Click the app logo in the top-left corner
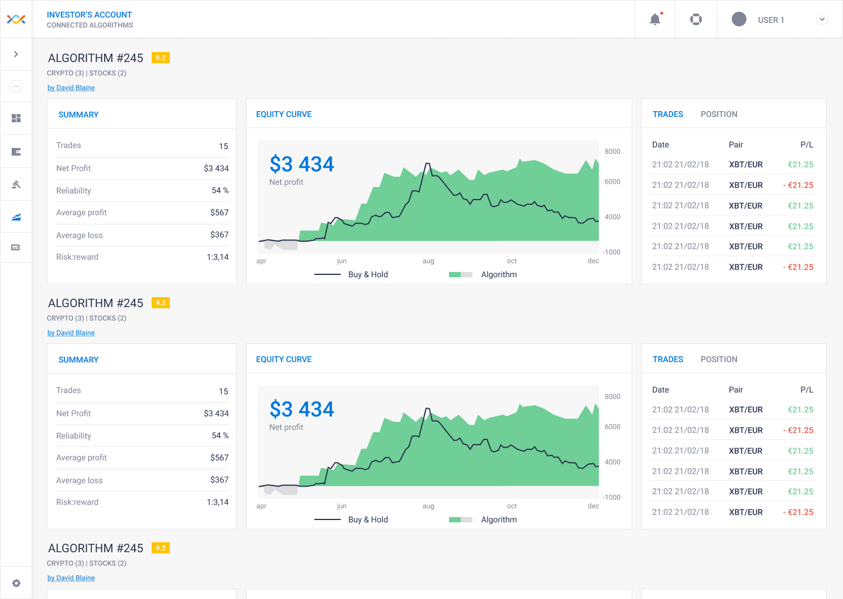Viewport: 843px width, 599px height. [x=16, y=19]
